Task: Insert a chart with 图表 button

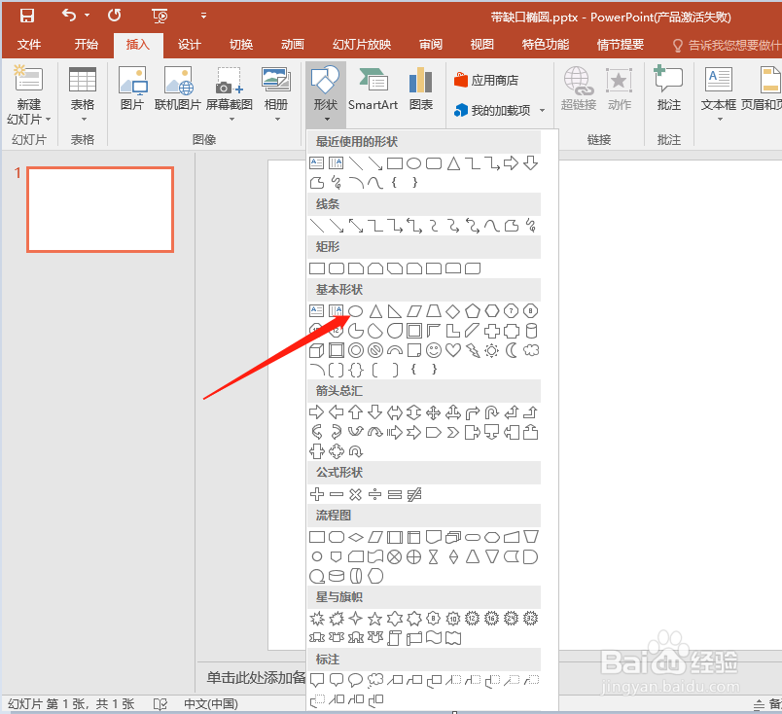Action: pos(420,89)
